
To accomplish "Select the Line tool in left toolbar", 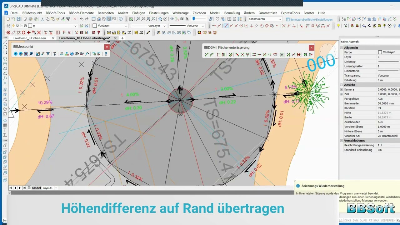I will click(5, 42).
